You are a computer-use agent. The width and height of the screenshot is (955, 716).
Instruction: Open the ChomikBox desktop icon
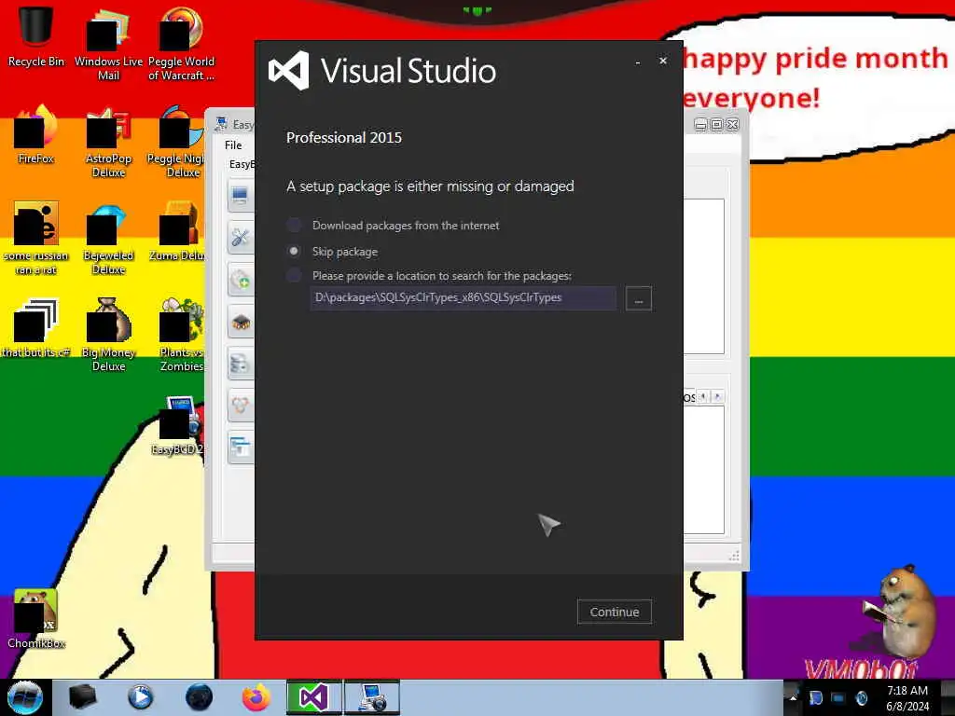pos(36,619)
